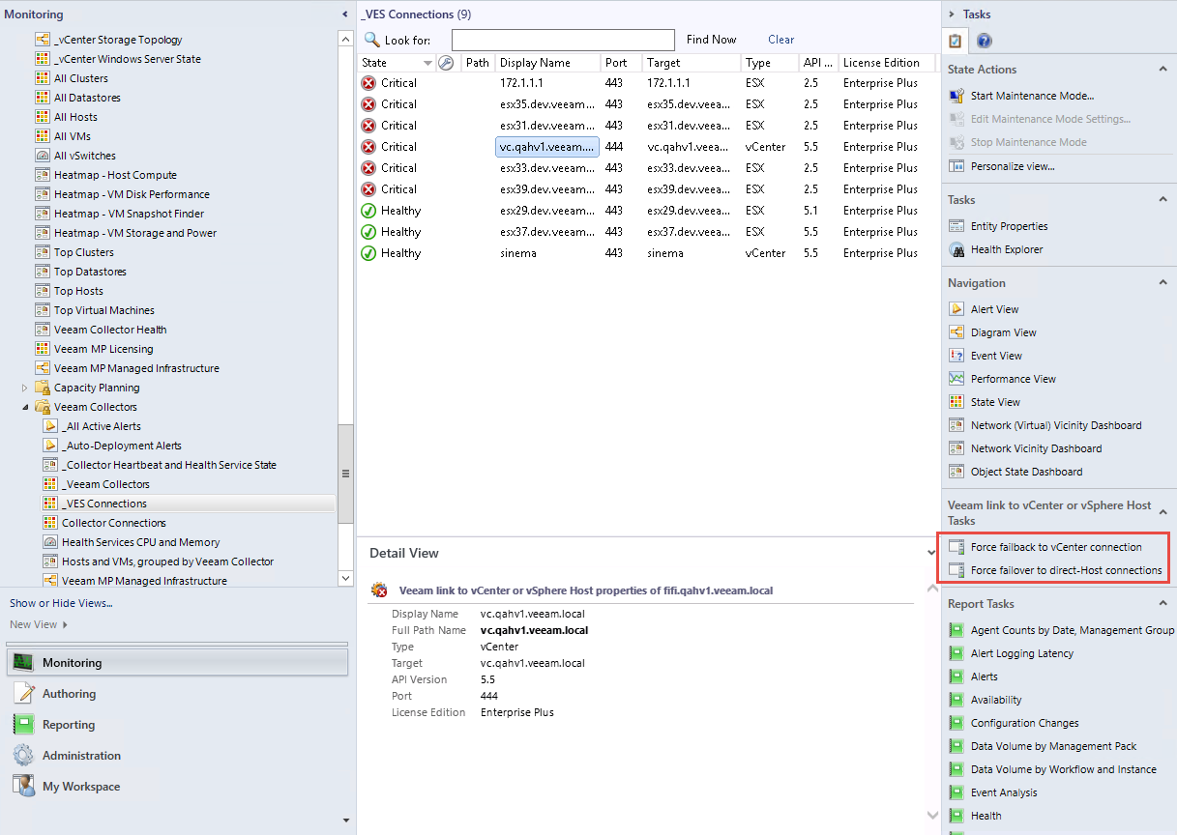Click the My Workspace icon
Viewport: 1177px width, 835px height.
pos(23,787)
